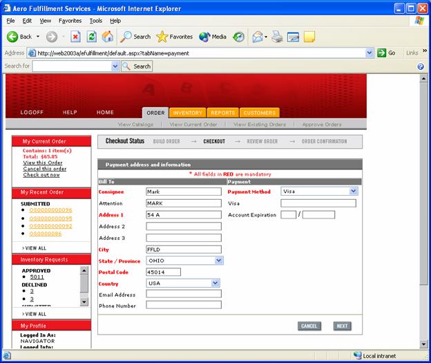The width and height of the screenshot is (431, 363).
Task: Open the Country dropdown list
Action: (x=215, y=283)
